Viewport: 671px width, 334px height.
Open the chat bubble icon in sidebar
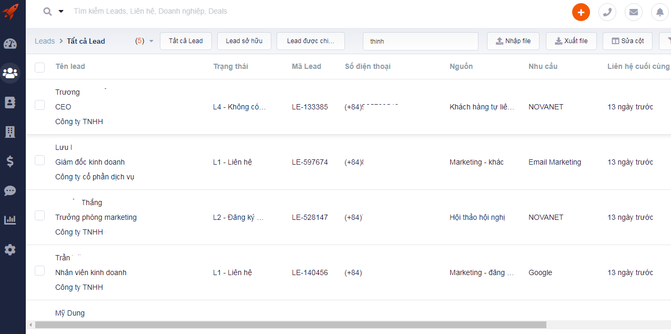tap(10, 191)
